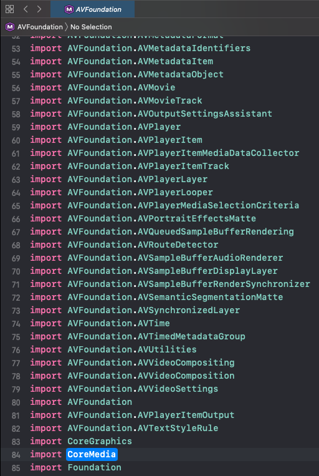Image resolution: width=319 pixels, height=476 pixels.
Task: Click the CoreGraphics import on line 83
Action: coord(100,441)
